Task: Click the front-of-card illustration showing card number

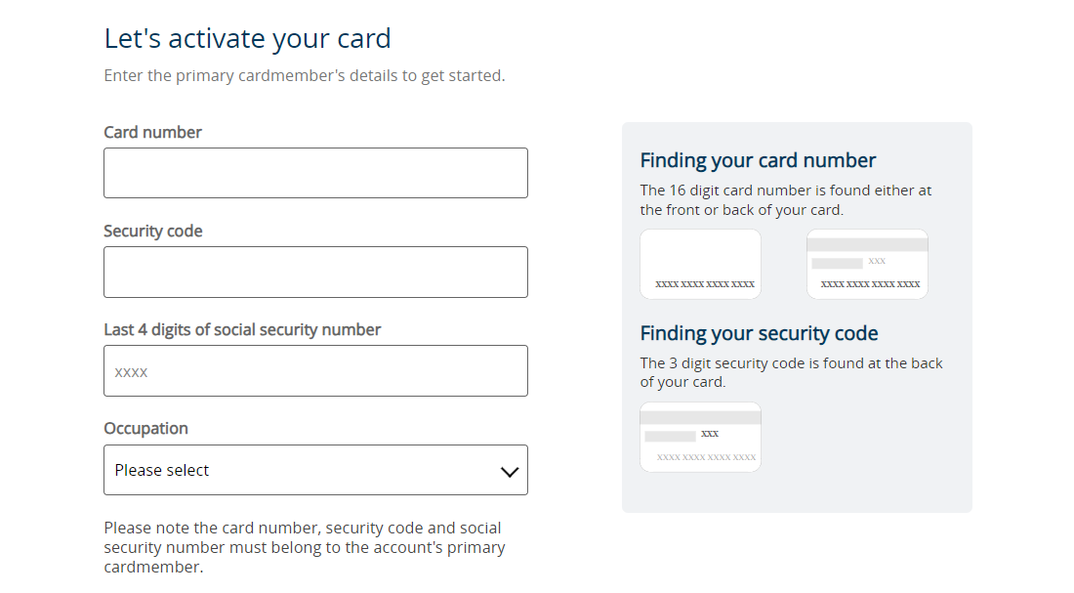Action: (700, 264)
